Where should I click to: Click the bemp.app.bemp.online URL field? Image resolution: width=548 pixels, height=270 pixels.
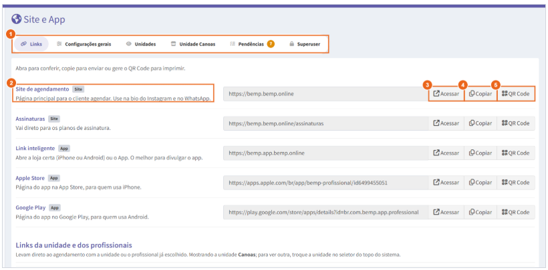coord(325,153)
